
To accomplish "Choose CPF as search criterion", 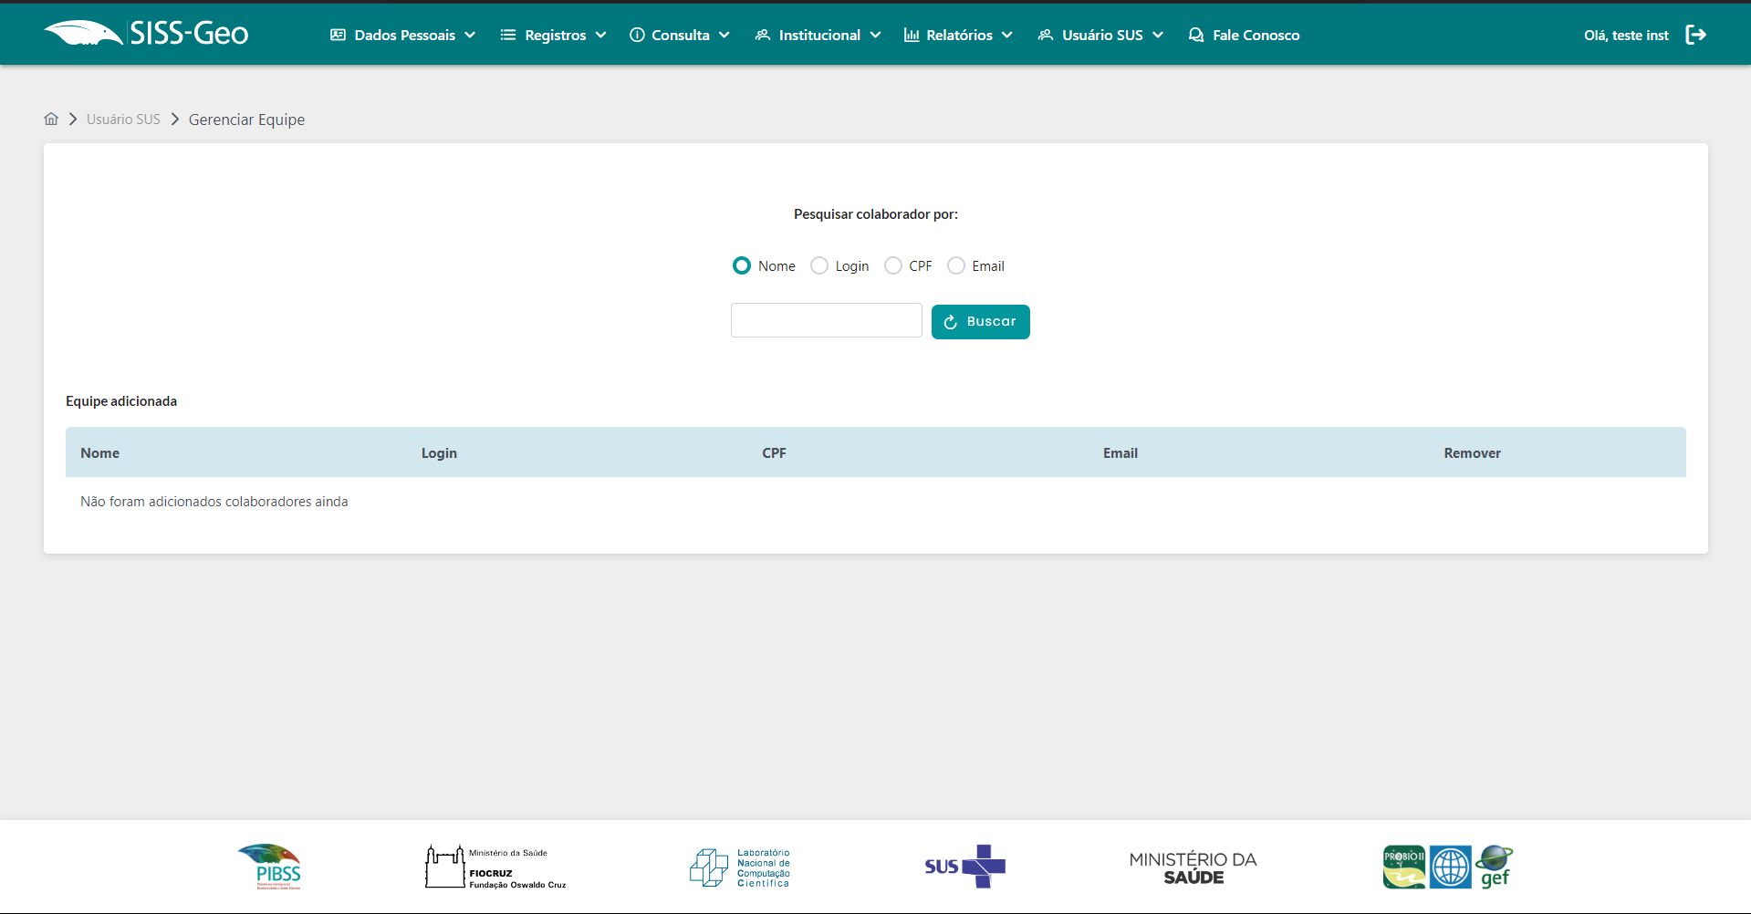I will point(893,265).
